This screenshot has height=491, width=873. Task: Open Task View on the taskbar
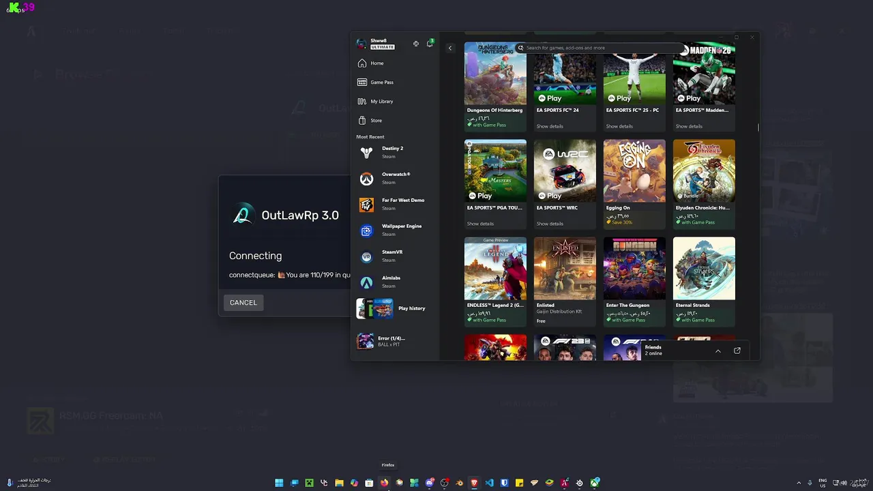(x=294, y=483)
